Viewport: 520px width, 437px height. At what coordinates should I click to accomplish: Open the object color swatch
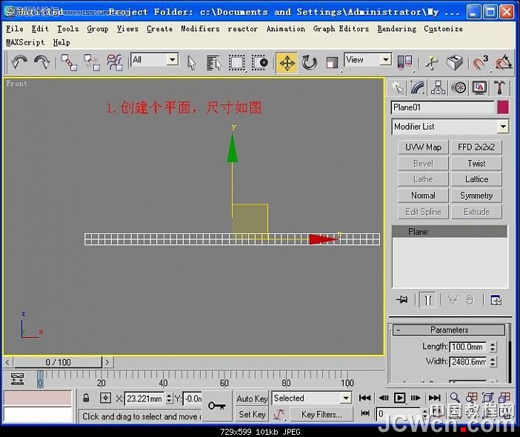click(503, 107)
